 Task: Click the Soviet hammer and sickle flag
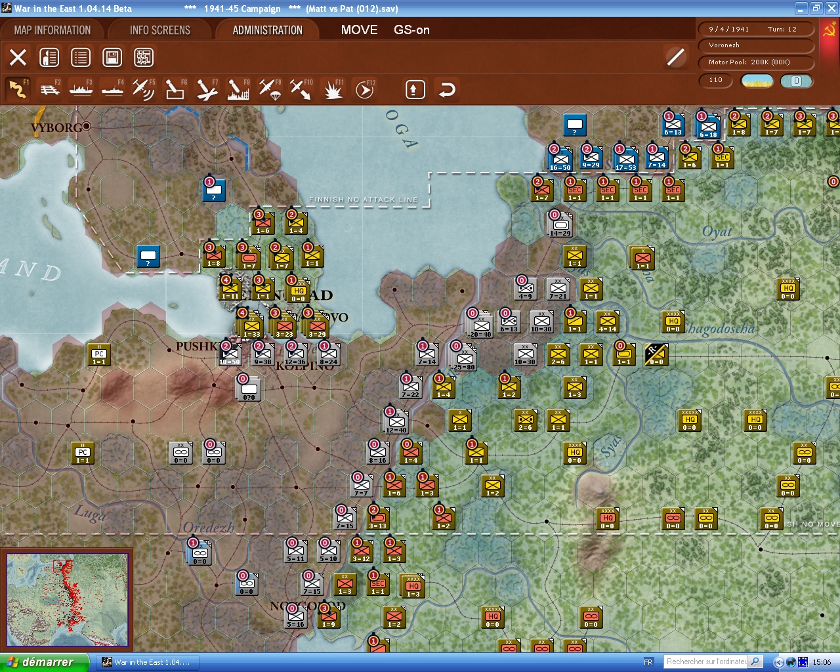click(829, 30)
